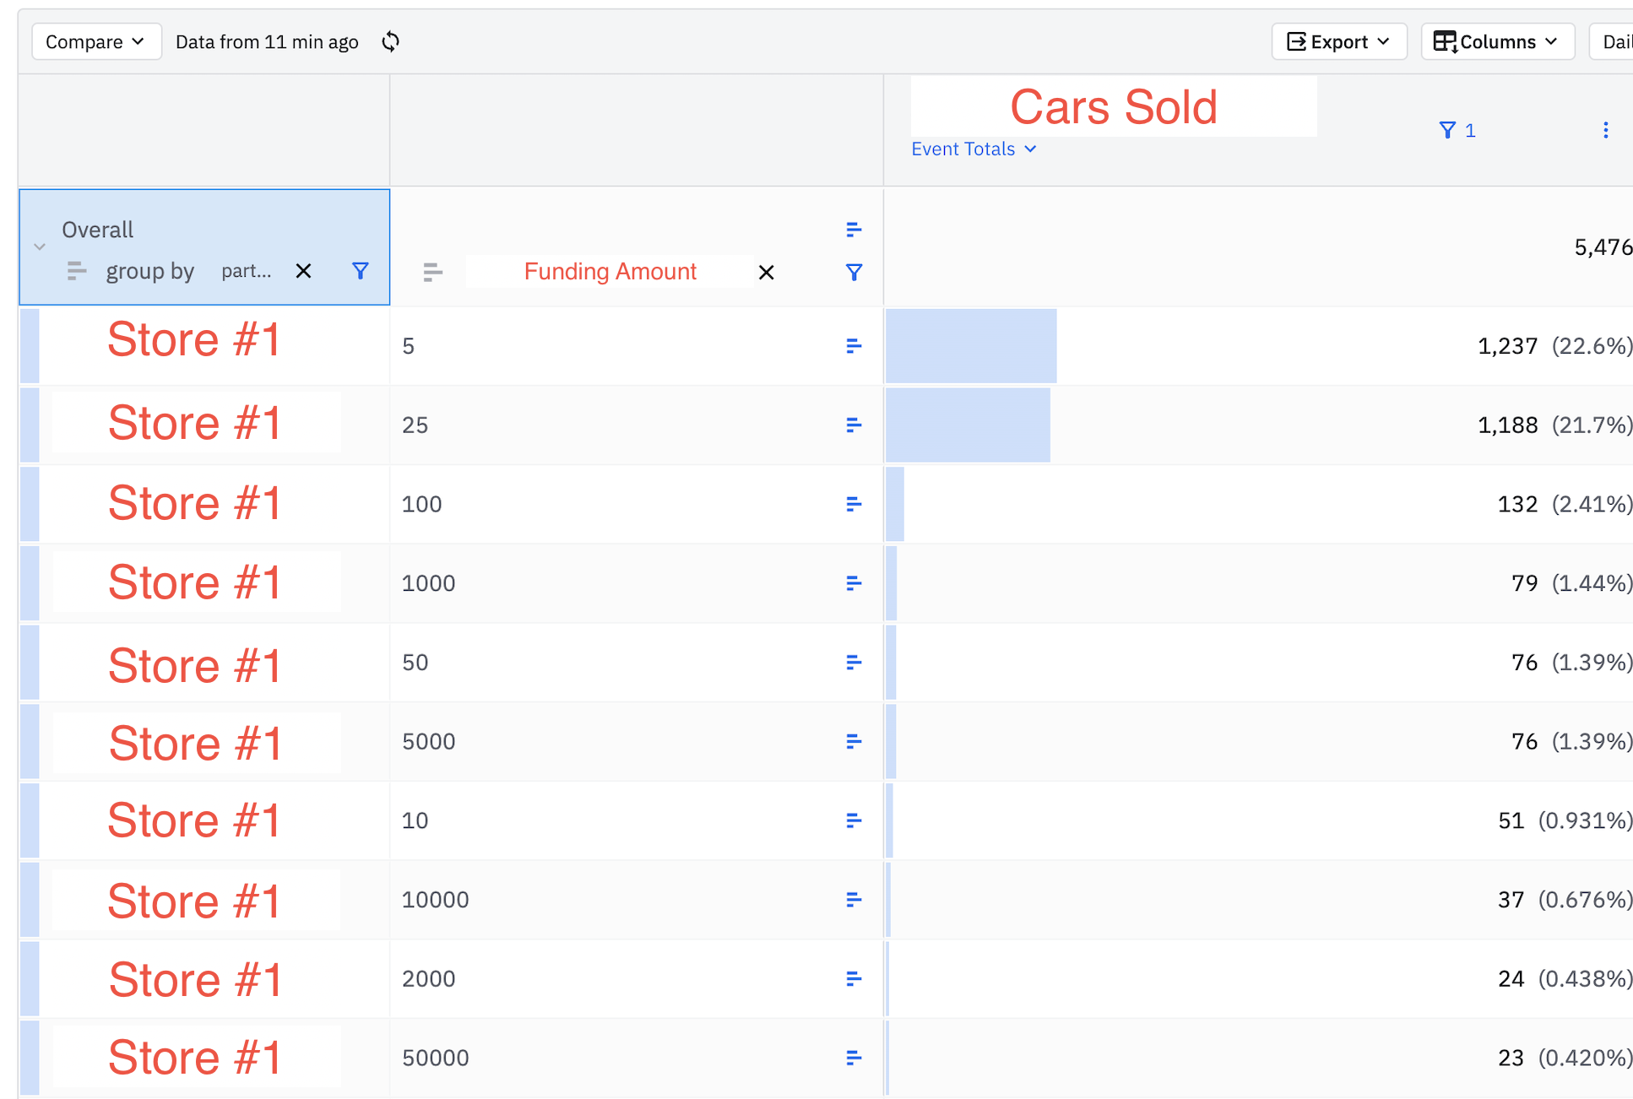Click sort icon above Funding Amount filter
The height and width of the screenshot is (1099, 1633).
[x=854, y=230]
